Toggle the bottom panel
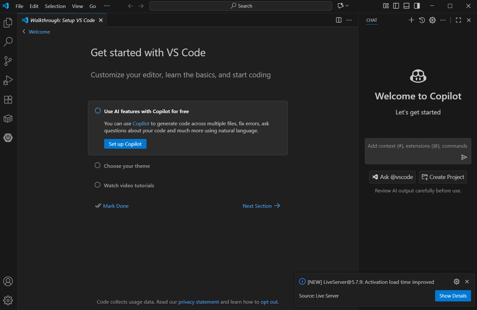 point(406,6)
